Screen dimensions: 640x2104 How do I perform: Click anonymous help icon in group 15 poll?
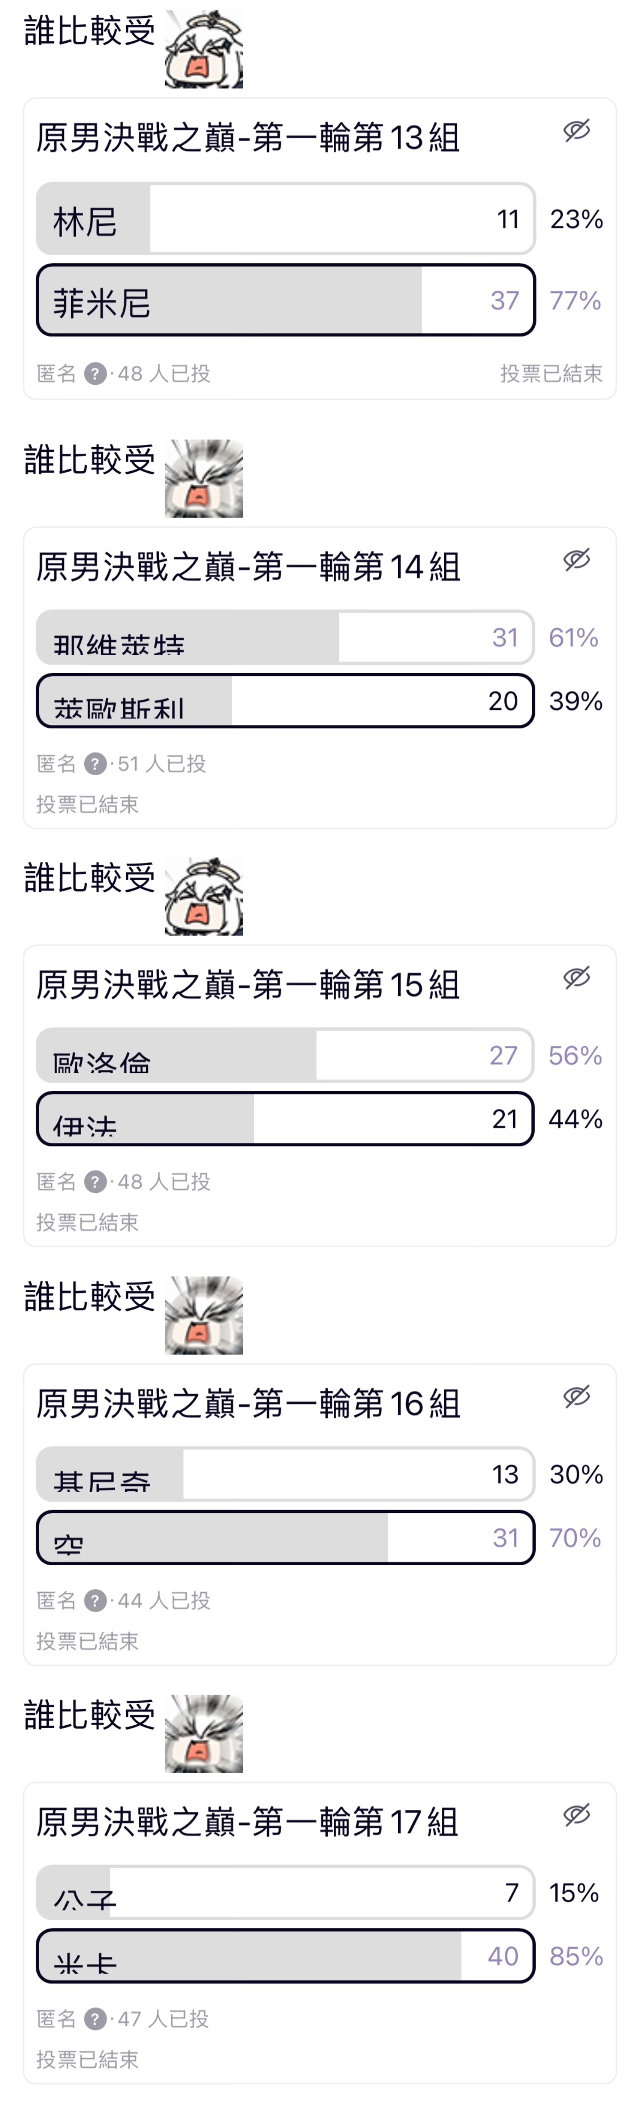click(x=96, y=1182)
